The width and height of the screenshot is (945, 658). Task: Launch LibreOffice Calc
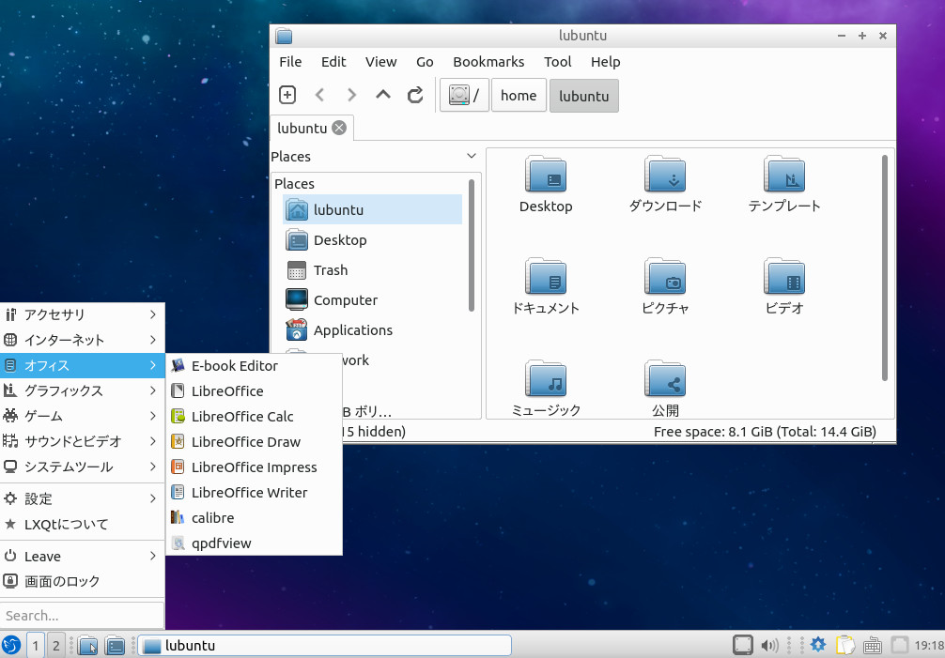click(x=254, y=416)
